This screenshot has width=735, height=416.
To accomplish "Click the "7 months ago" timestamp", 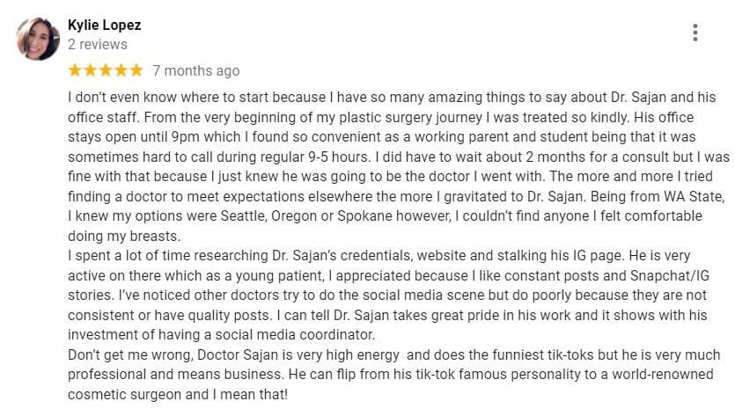I will click(x=195, y=70).
